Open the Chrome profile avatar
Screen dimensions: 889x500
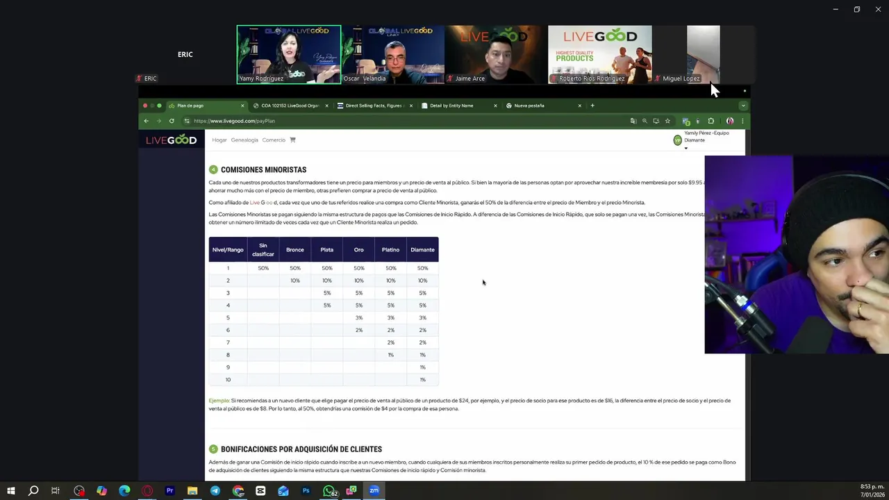tap(729, 121)
